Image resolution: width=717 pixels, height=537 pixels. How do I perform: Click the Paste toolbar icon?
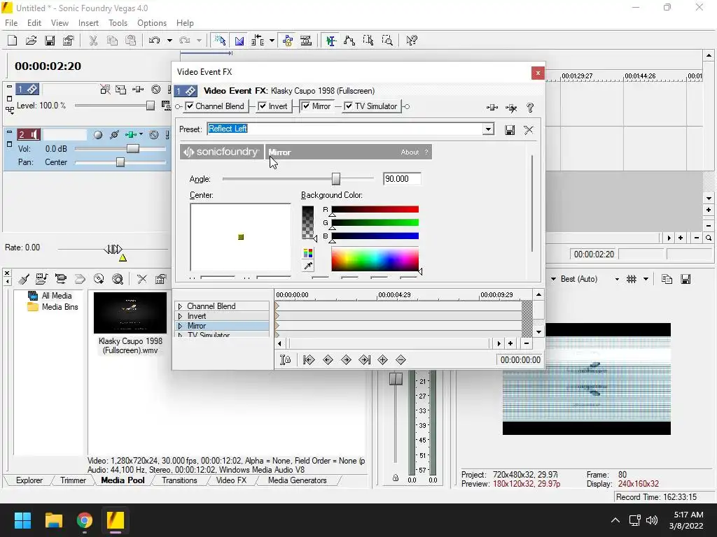(131, 41)
